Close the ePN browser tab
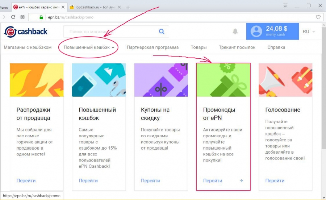Screen dimensions: 326x200 (x=63, y=7)
